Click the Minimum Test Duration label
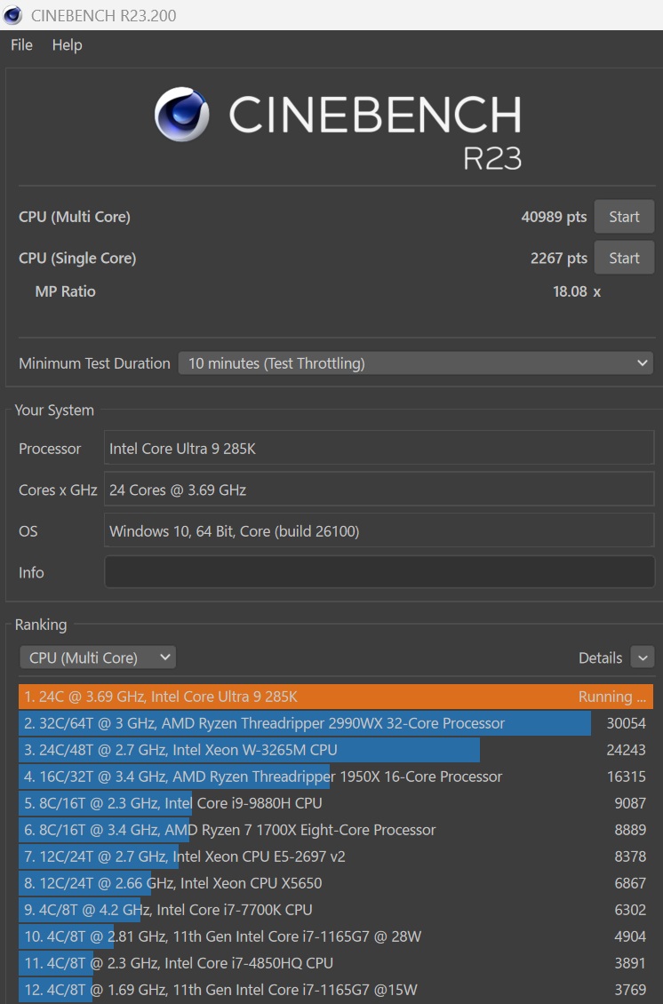The image size is (663, 1004). pyautogui.click(x=94, y=363)
